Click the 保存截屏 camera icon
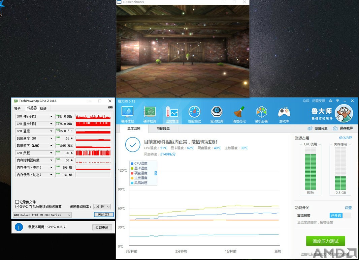Screen dimensions: 359x260 335,128
